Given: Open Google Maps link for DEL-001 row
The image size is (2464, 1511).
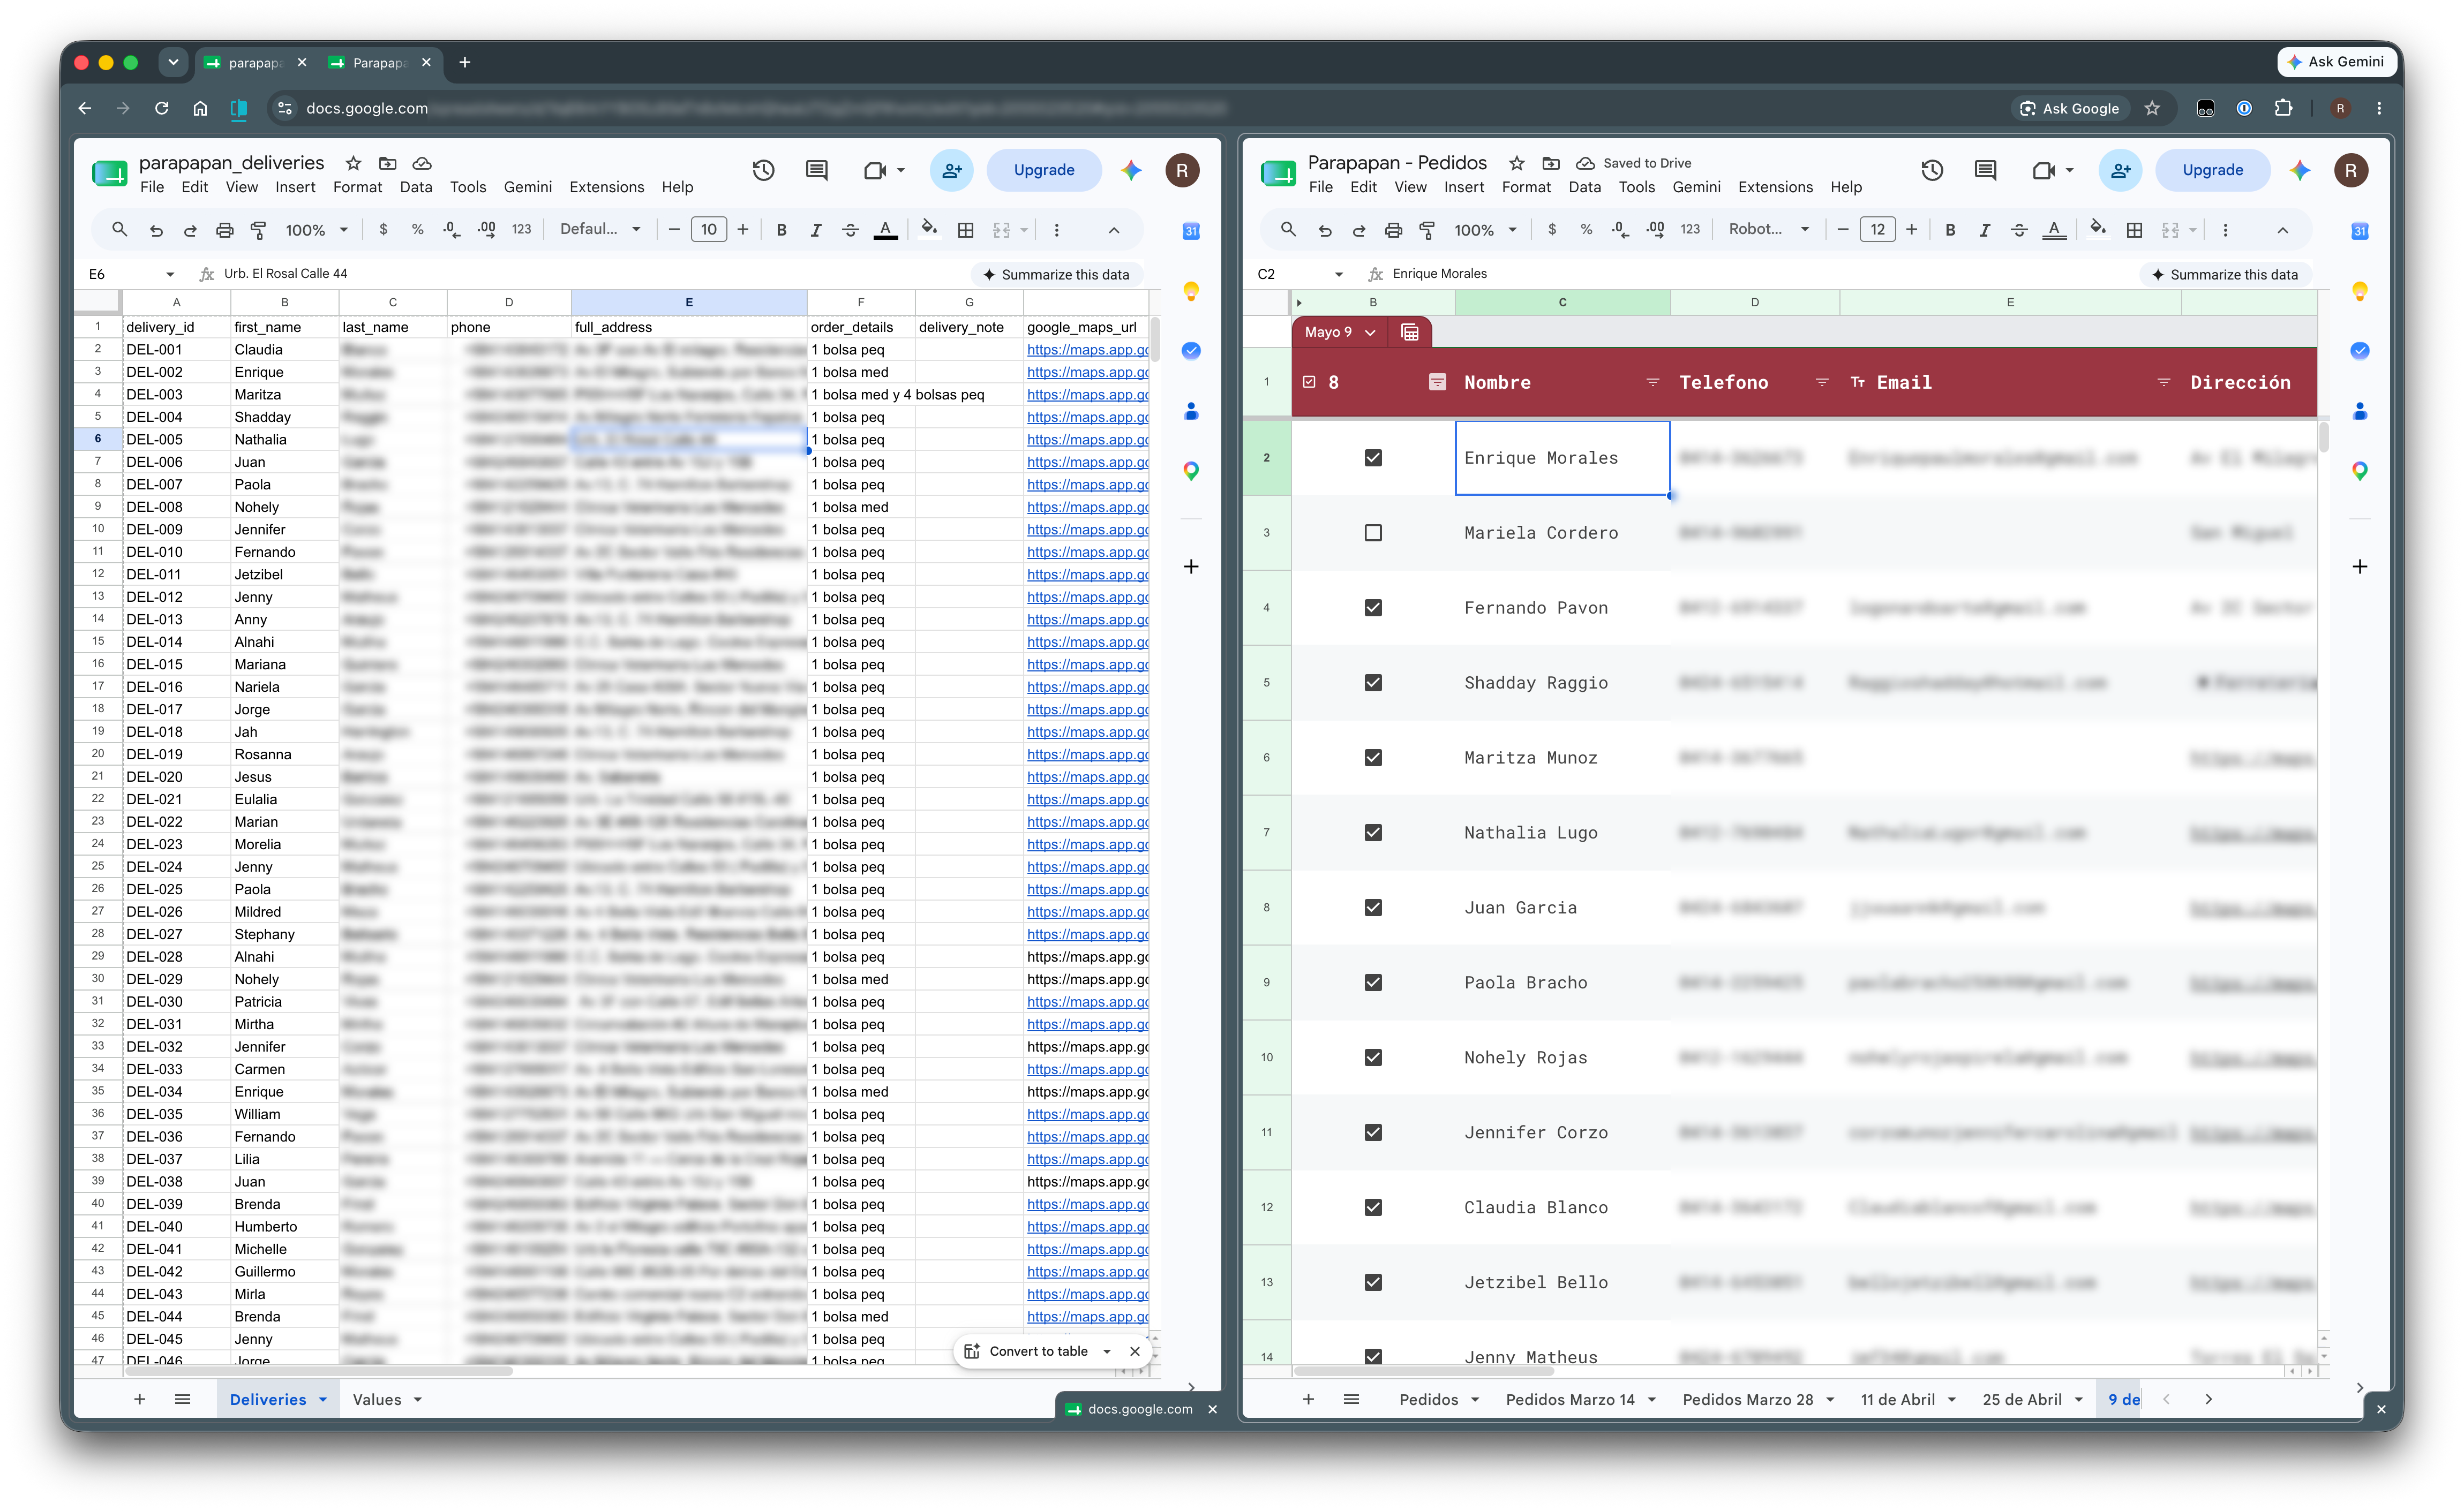Looking at the screenshot, I should pos(1087,350).
